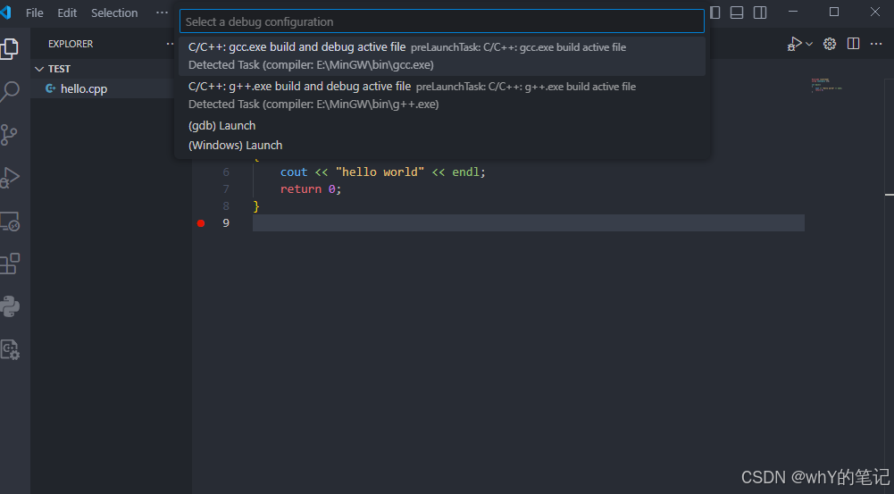Screen dimensions: 894x494
Task: Click the code minimap preview
Action: pyautogui.click(x=827, y=86)
